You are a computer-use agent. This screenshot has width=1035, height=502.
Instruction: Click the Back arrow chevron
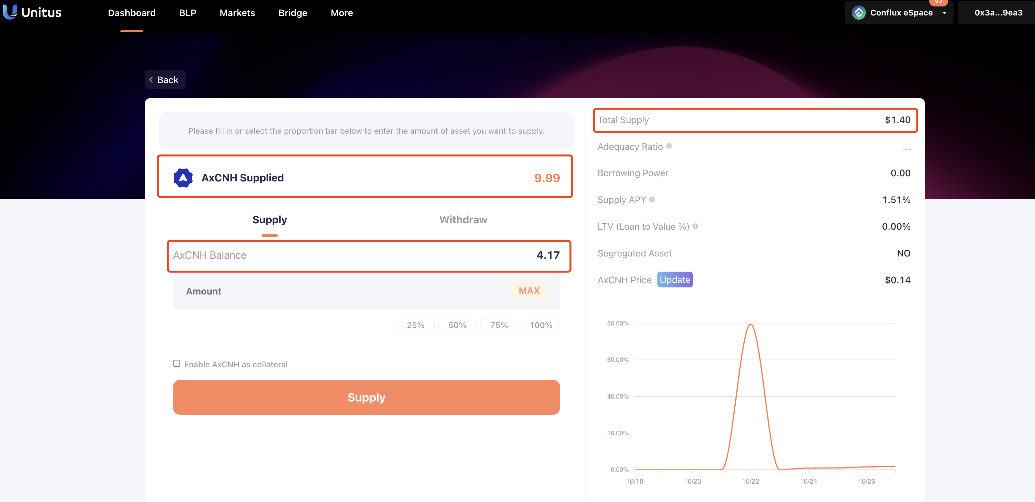coord(151,80)
